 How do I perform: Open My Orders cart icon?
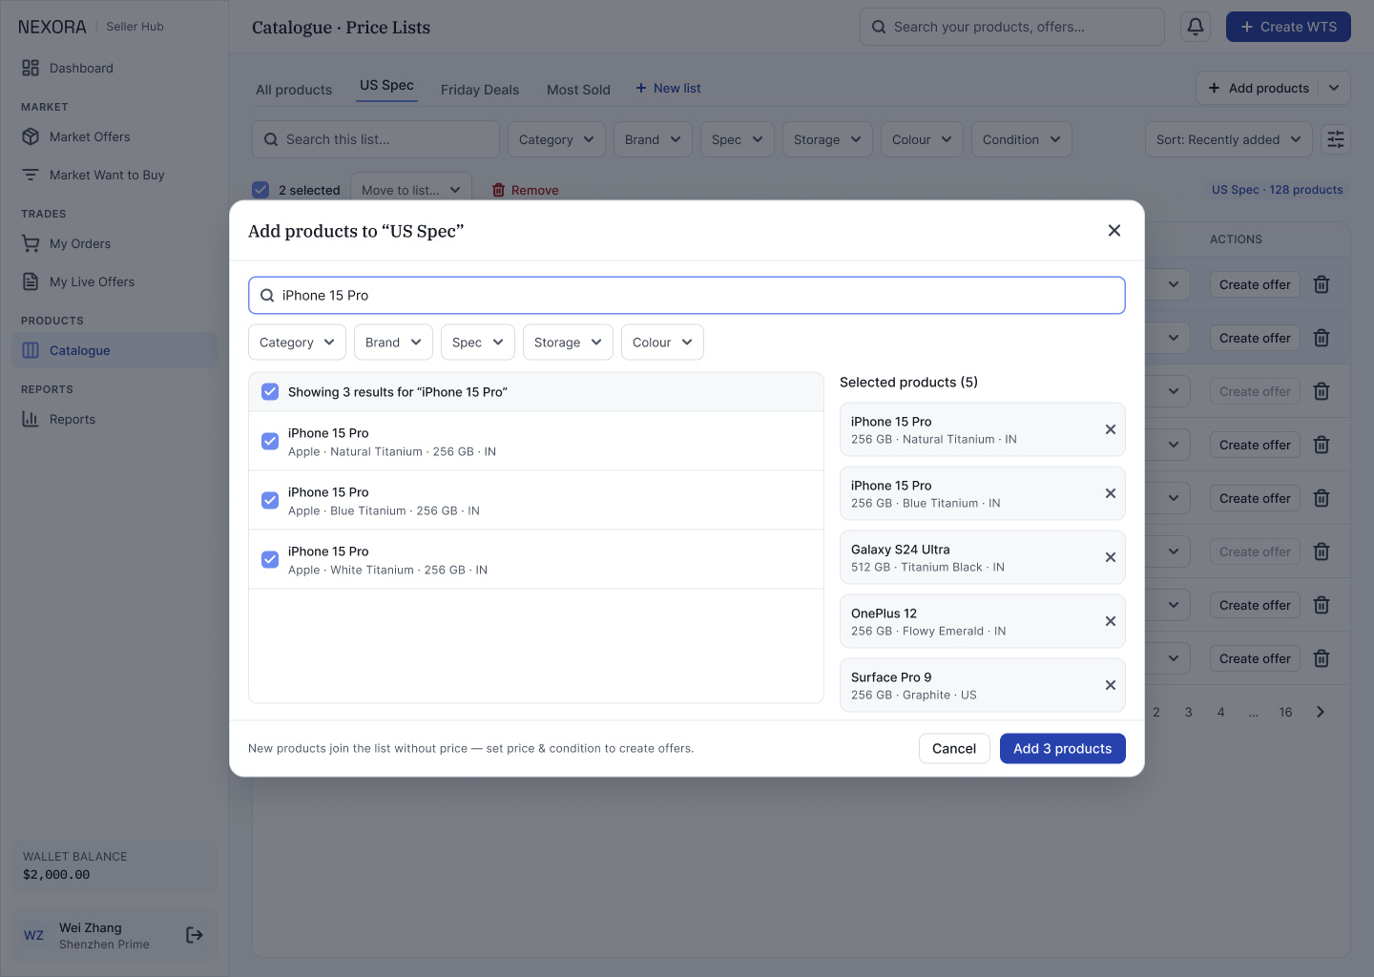(31, 243)
